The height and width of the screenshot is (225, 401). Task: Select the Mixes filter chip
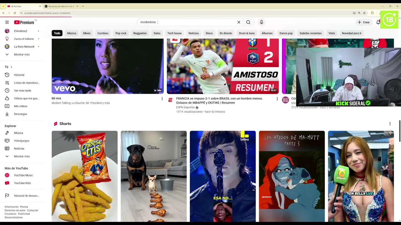tap(87, 33)
